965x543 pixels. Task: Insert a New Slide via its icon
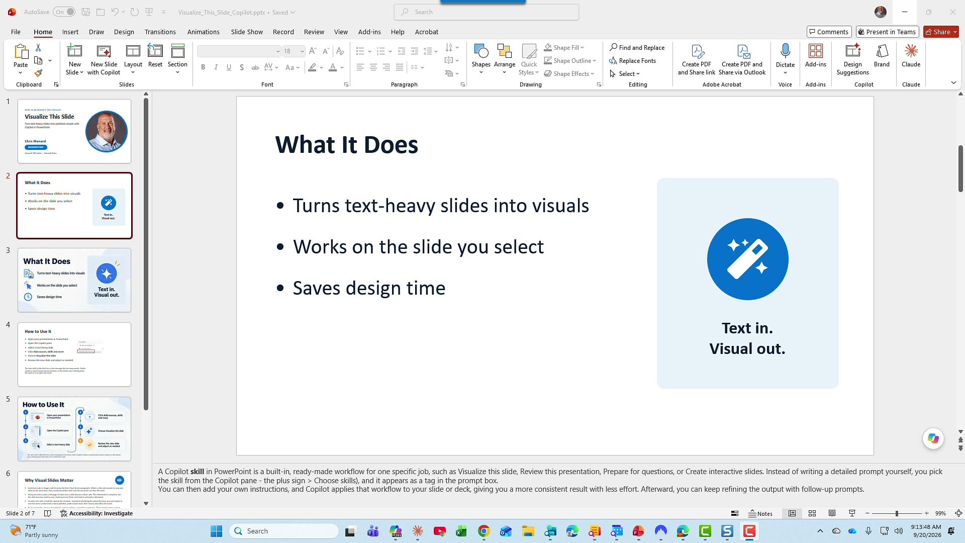(74, 51)
